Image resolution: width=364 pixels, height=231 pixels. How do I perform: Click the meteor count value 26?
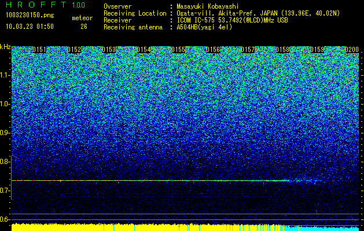click(84, 27)
